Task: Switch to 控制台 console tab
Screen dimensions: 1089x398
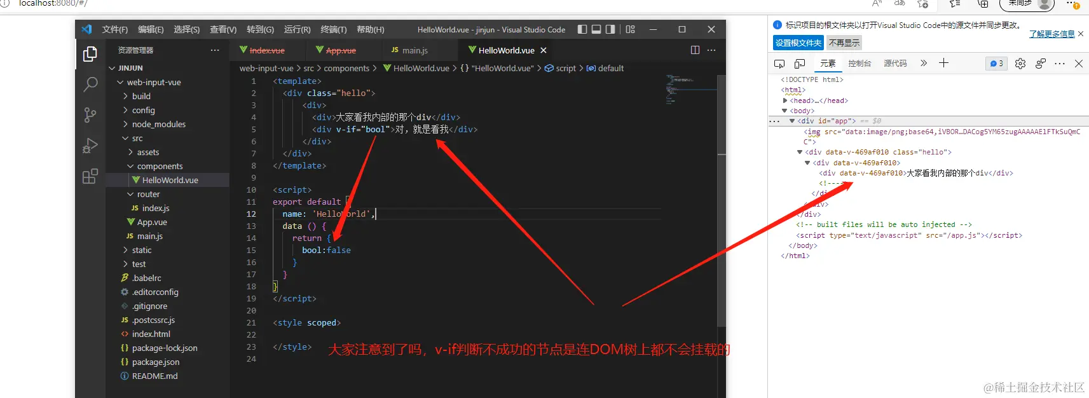Action: coord(860,64)
